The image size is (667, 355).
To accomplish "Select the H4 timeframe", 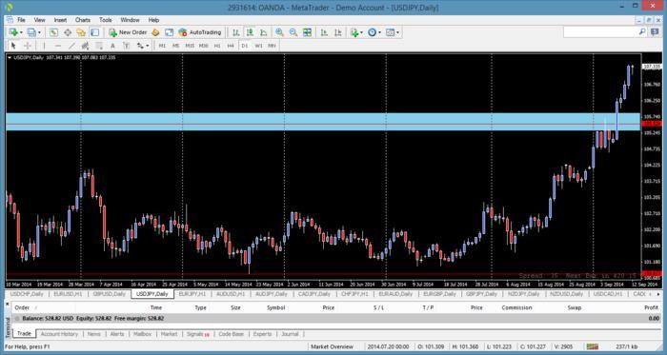I will [x=231, y=46].
